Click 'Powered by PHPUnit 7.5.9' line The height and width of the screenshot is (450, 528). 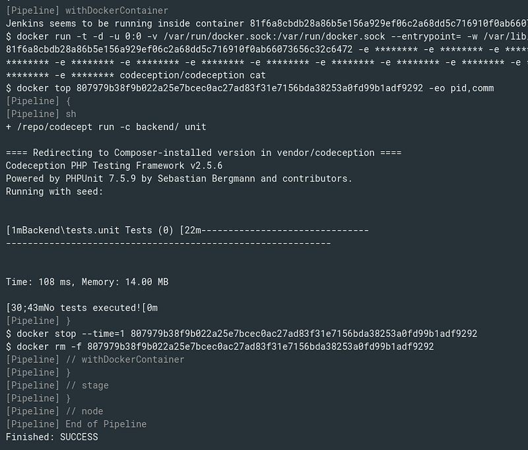coord(179,178)
